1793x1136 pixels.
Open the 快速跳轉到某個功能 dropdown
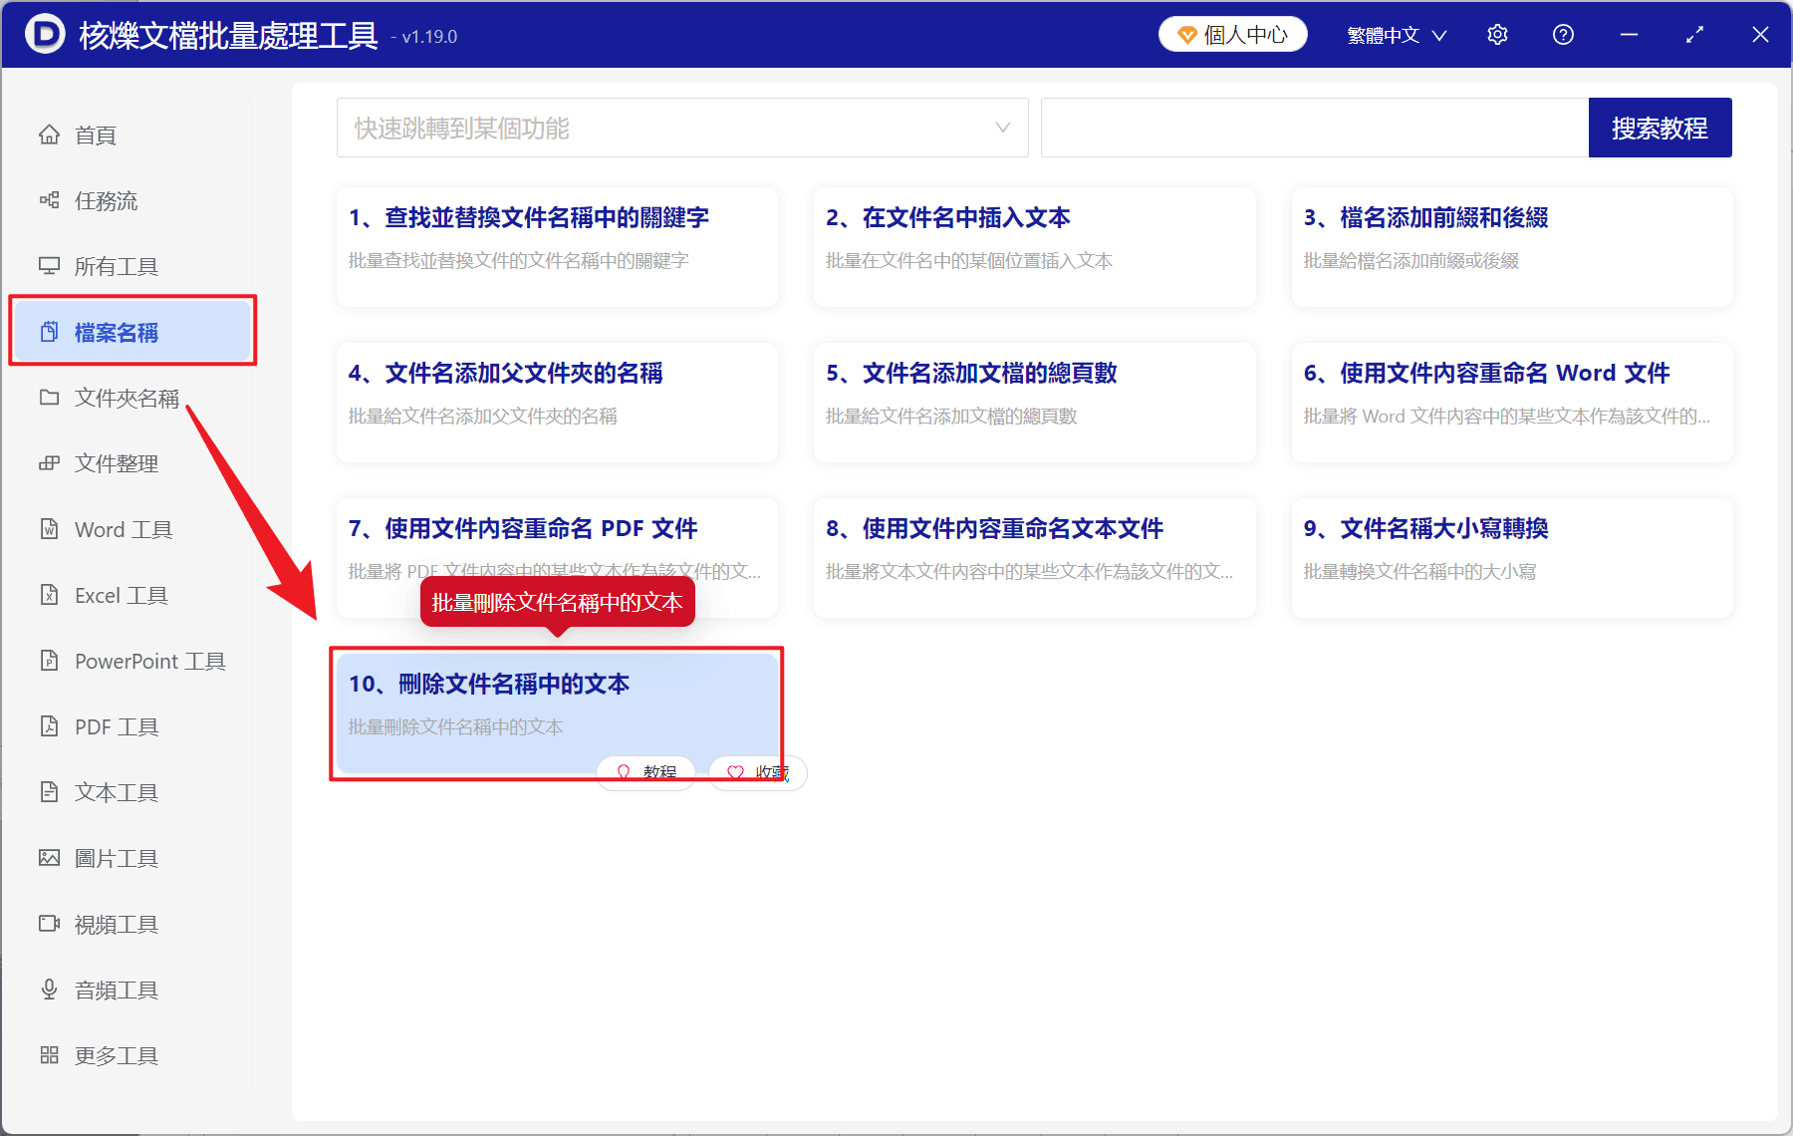tap(682, 128)
